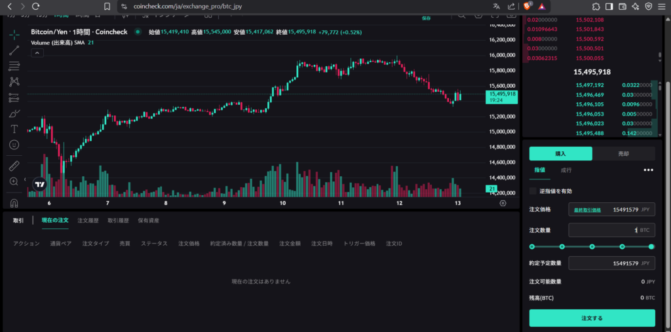Set quantity slider to 50% point
The image size is (671, 332).
click(592, 246)
